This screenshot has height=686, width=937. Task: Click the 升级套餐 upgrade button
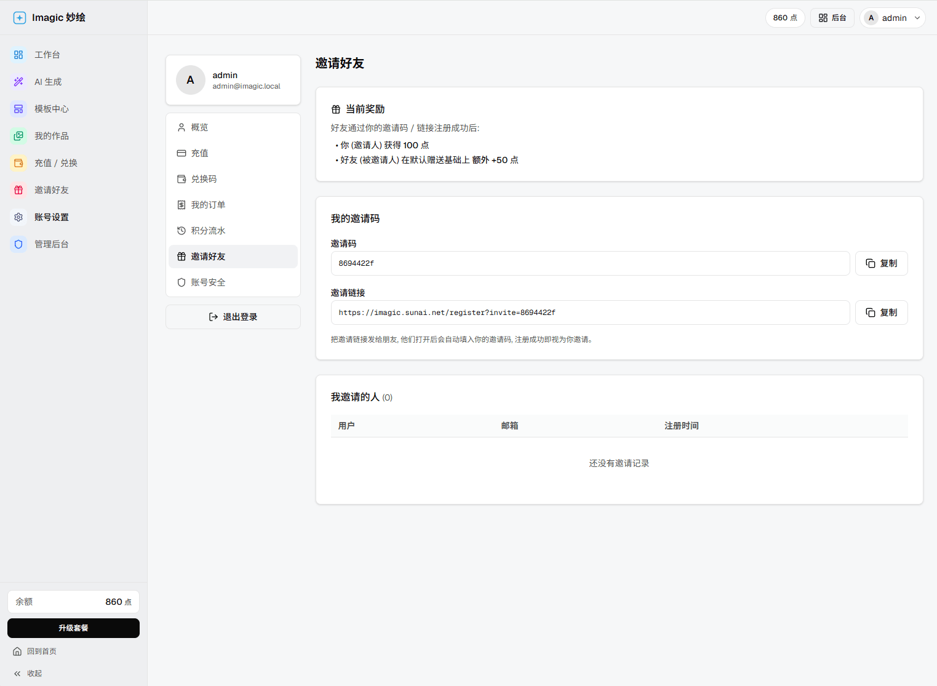[x=73, y=628]
